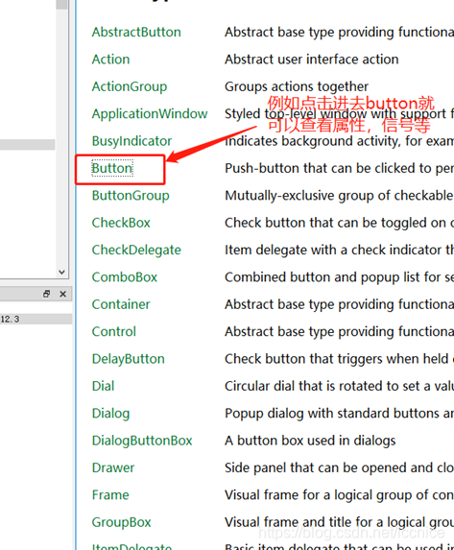
Task: Open the ActionGroup documentation link
Action: pyautogui.click(x=130, y=86)
